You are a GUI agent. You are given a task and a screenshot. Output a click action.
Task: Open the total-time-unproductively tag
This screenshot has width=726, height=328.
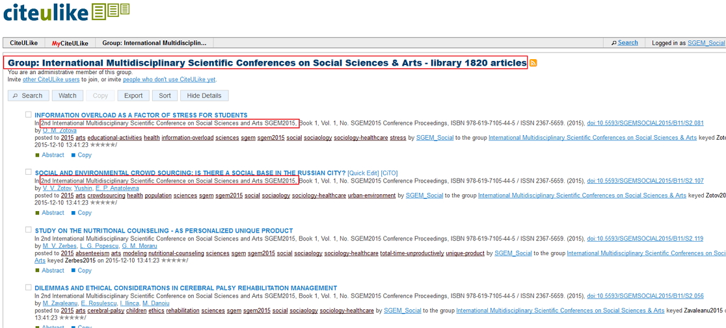coord(412,253)
